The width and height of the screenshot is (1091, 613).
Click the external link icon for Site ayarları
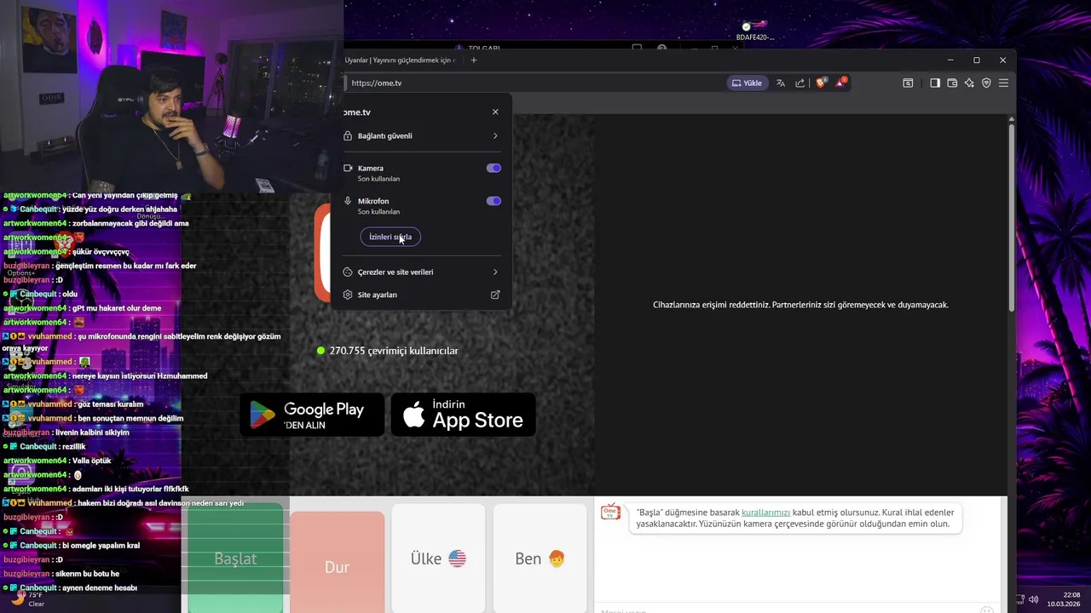click(495, 295)
